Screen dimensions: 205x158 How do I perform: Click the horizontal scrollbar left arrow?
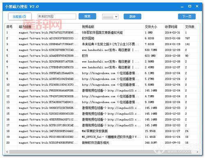pos(7,152)
